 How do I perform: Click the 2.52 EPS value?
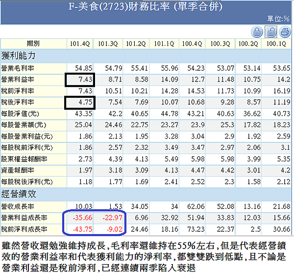[197, 182]
